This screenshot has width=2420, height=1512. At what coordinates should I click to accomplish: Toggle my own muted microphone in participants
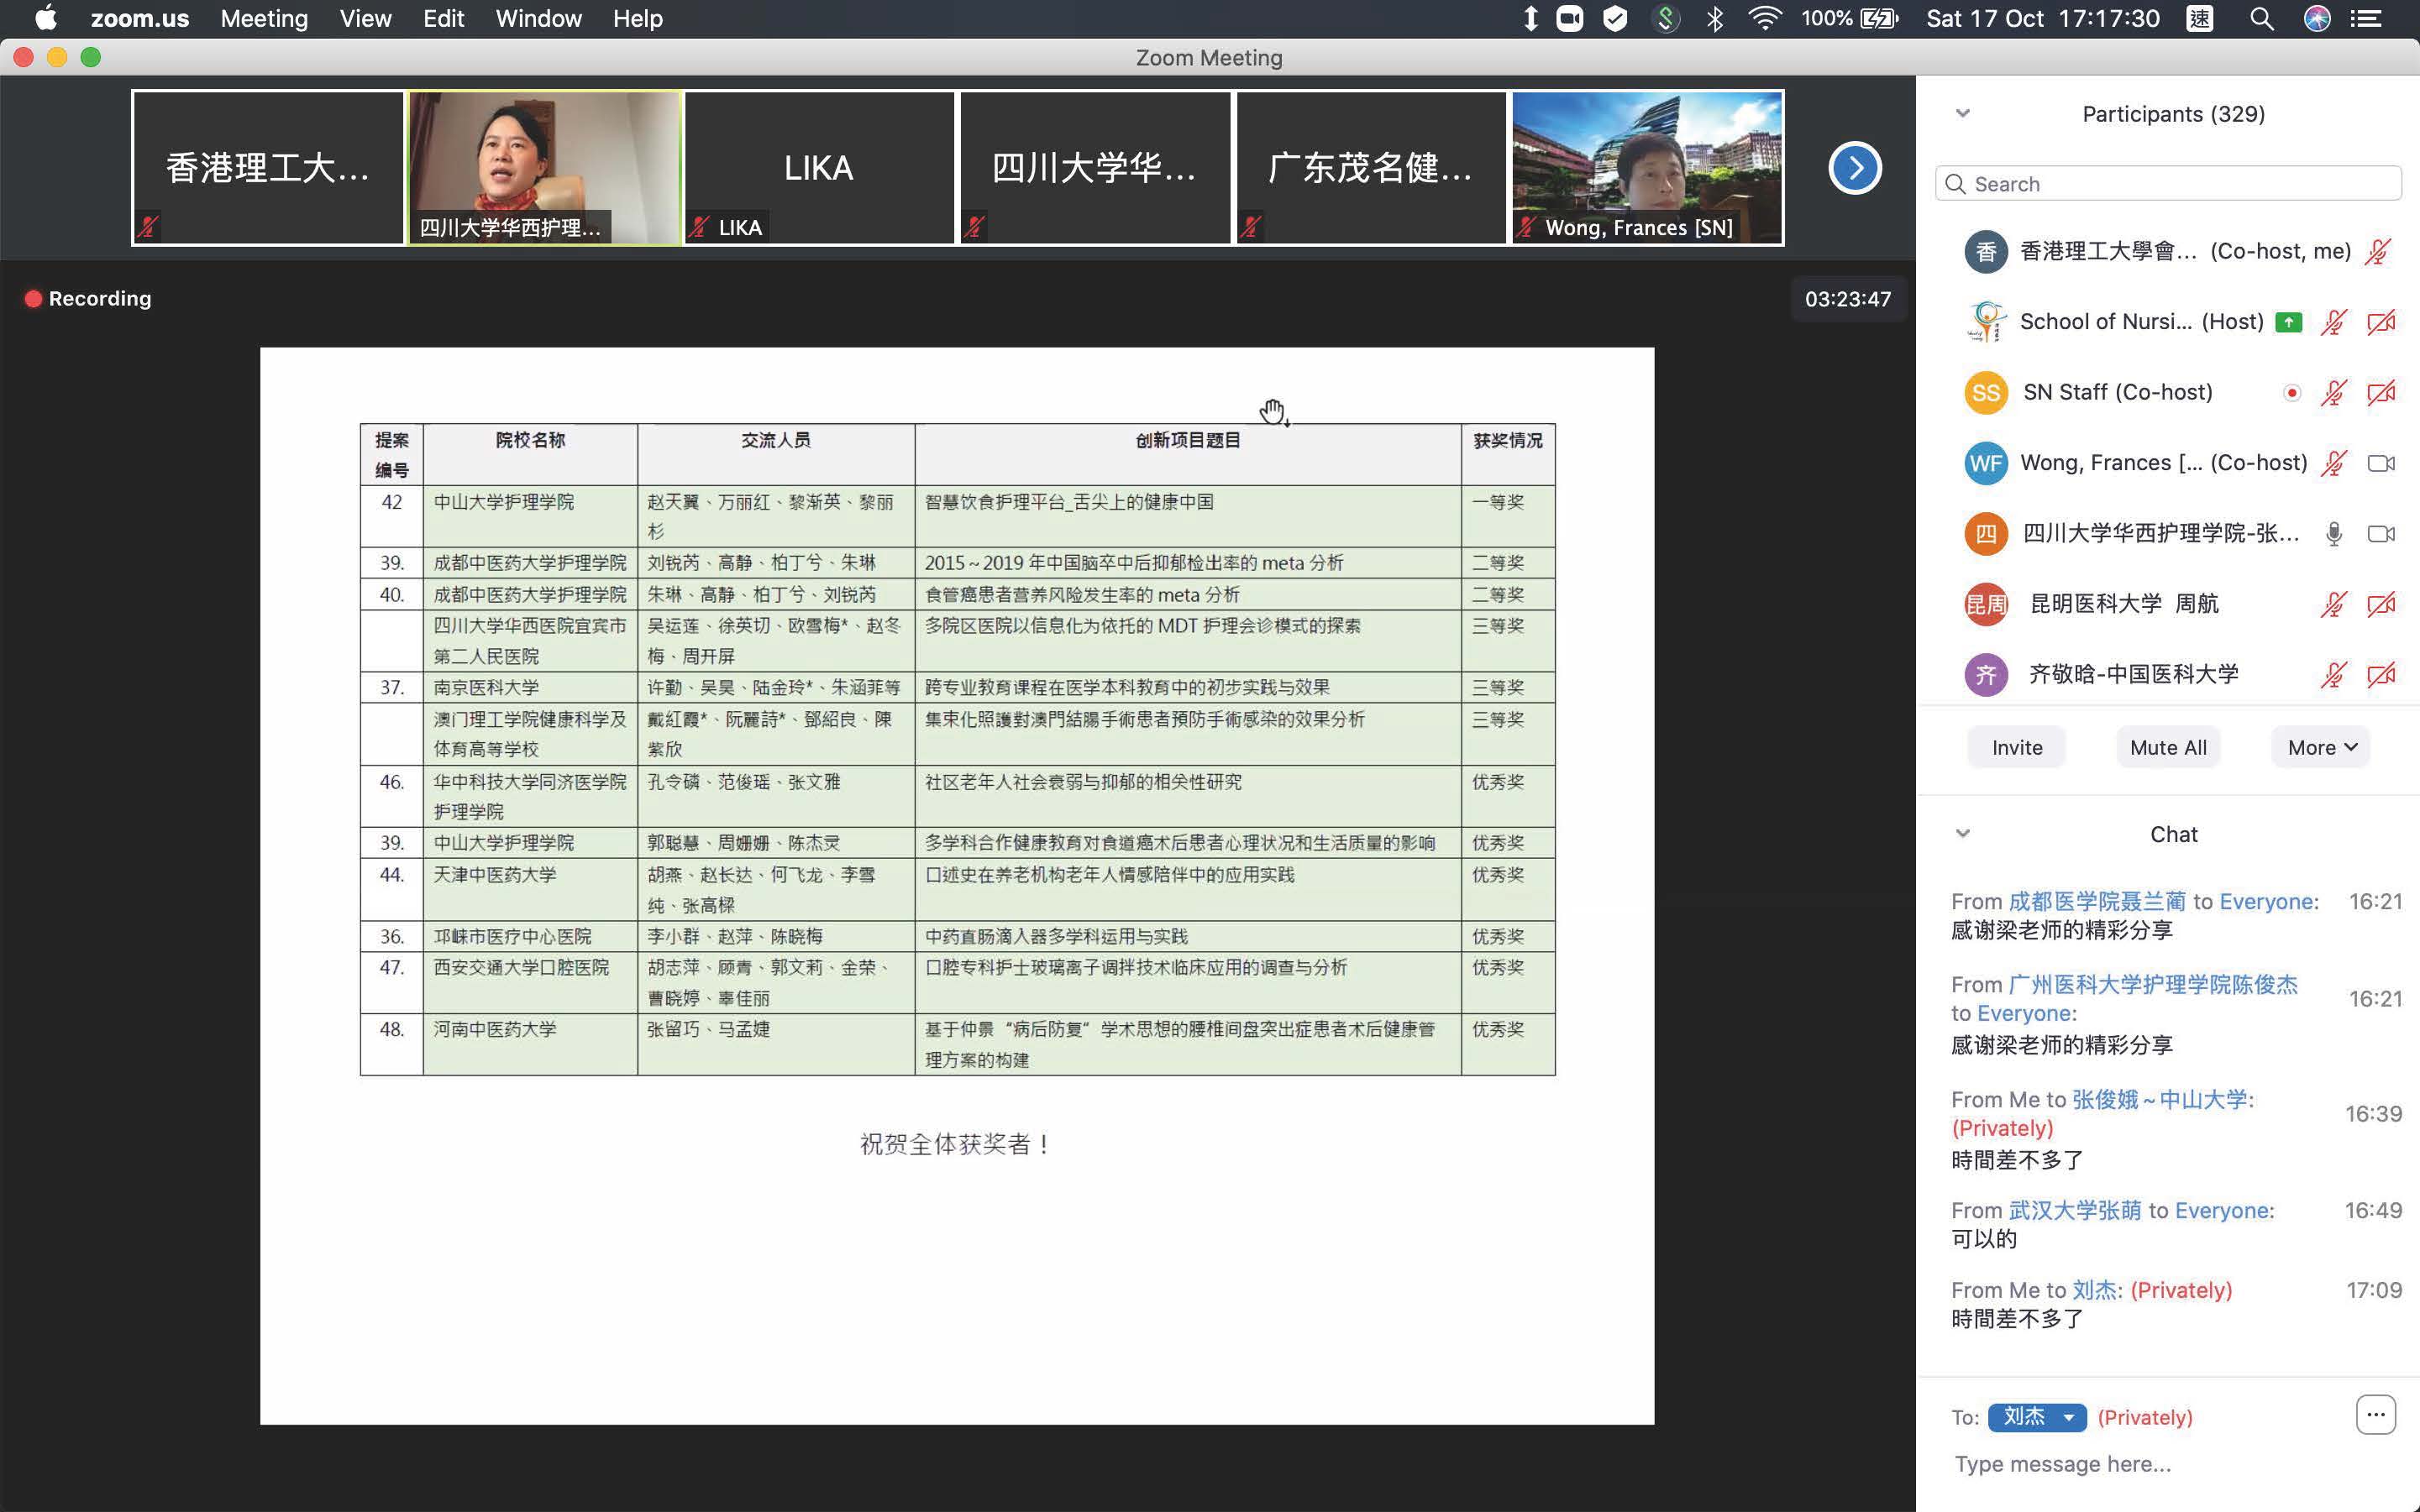pyautogui.click(x=2377, y=252)
